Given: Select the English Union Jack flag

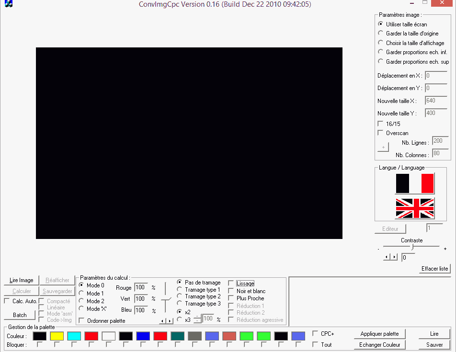Looking at the screenshot, I should pyautogui.click(x=415, y=208).
